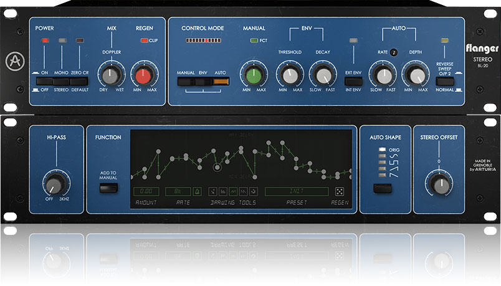Click the circular reset drawing tool
The height and width of the screenshot is (286, 501).
pos(254,191)
